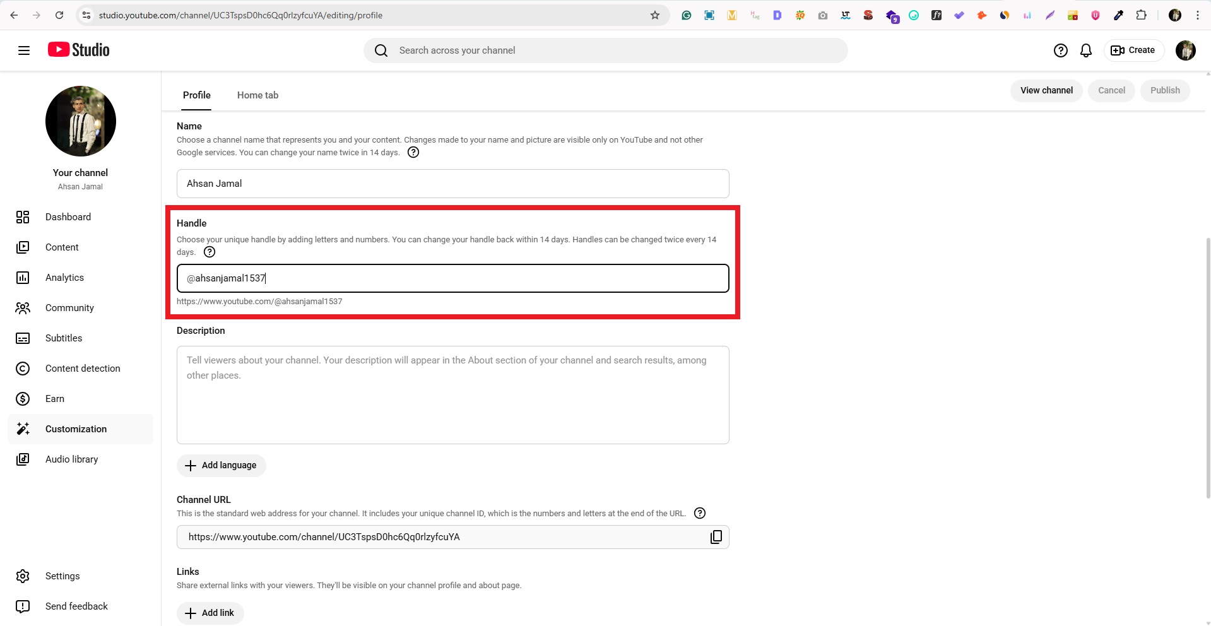Open Chrome's three-dot menu

[x=1198, y=15]
